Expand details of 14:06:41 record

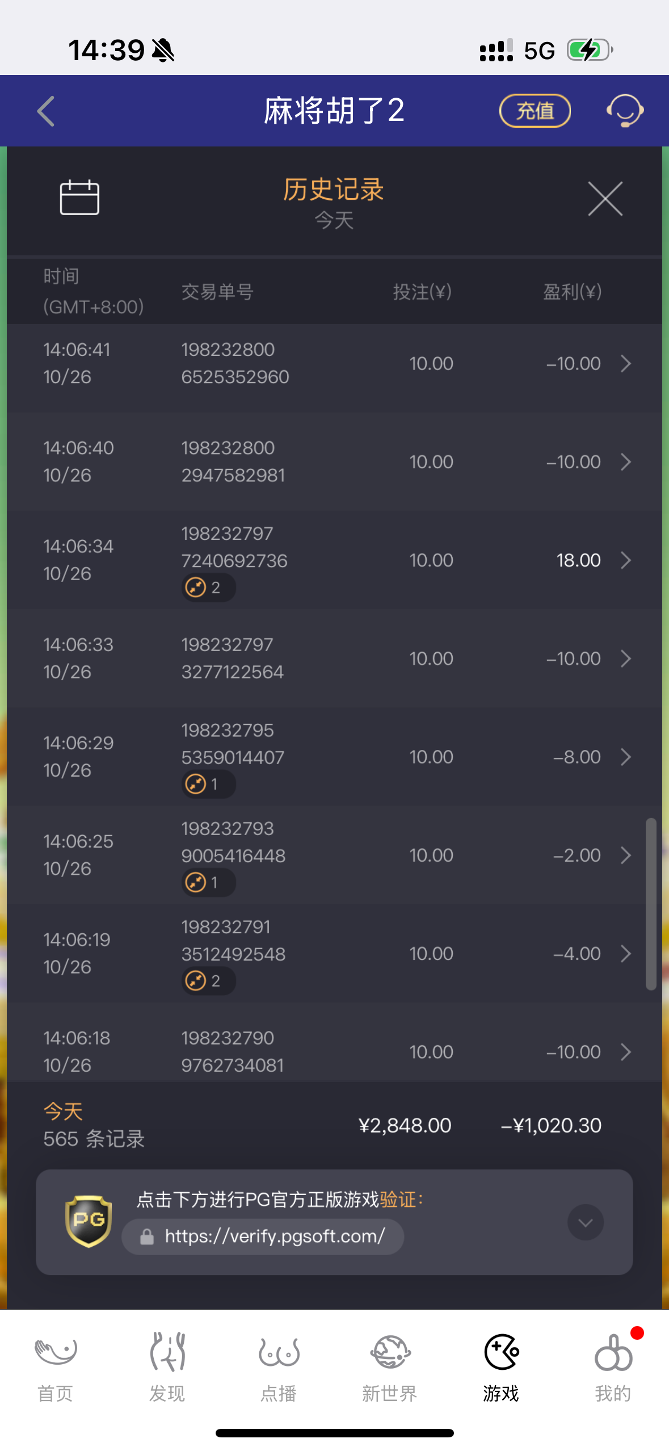coord(625,363)
